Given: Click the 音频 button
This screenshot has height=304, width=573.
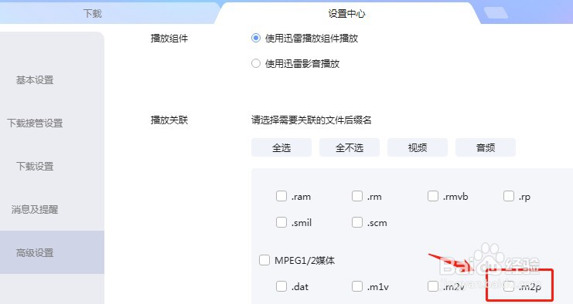Looking at the screenshot, I should (486, 147).
